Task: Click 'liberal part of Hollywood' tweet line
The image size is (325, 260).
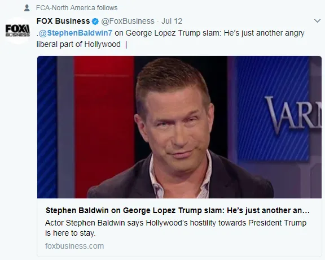Action: tap(78, 44)
